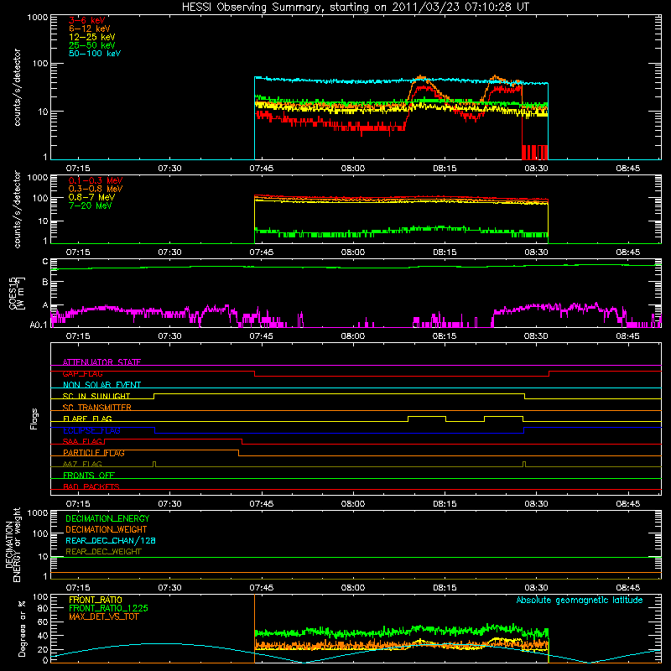Select the '6-12 keV' legend label

click(90, 29)
